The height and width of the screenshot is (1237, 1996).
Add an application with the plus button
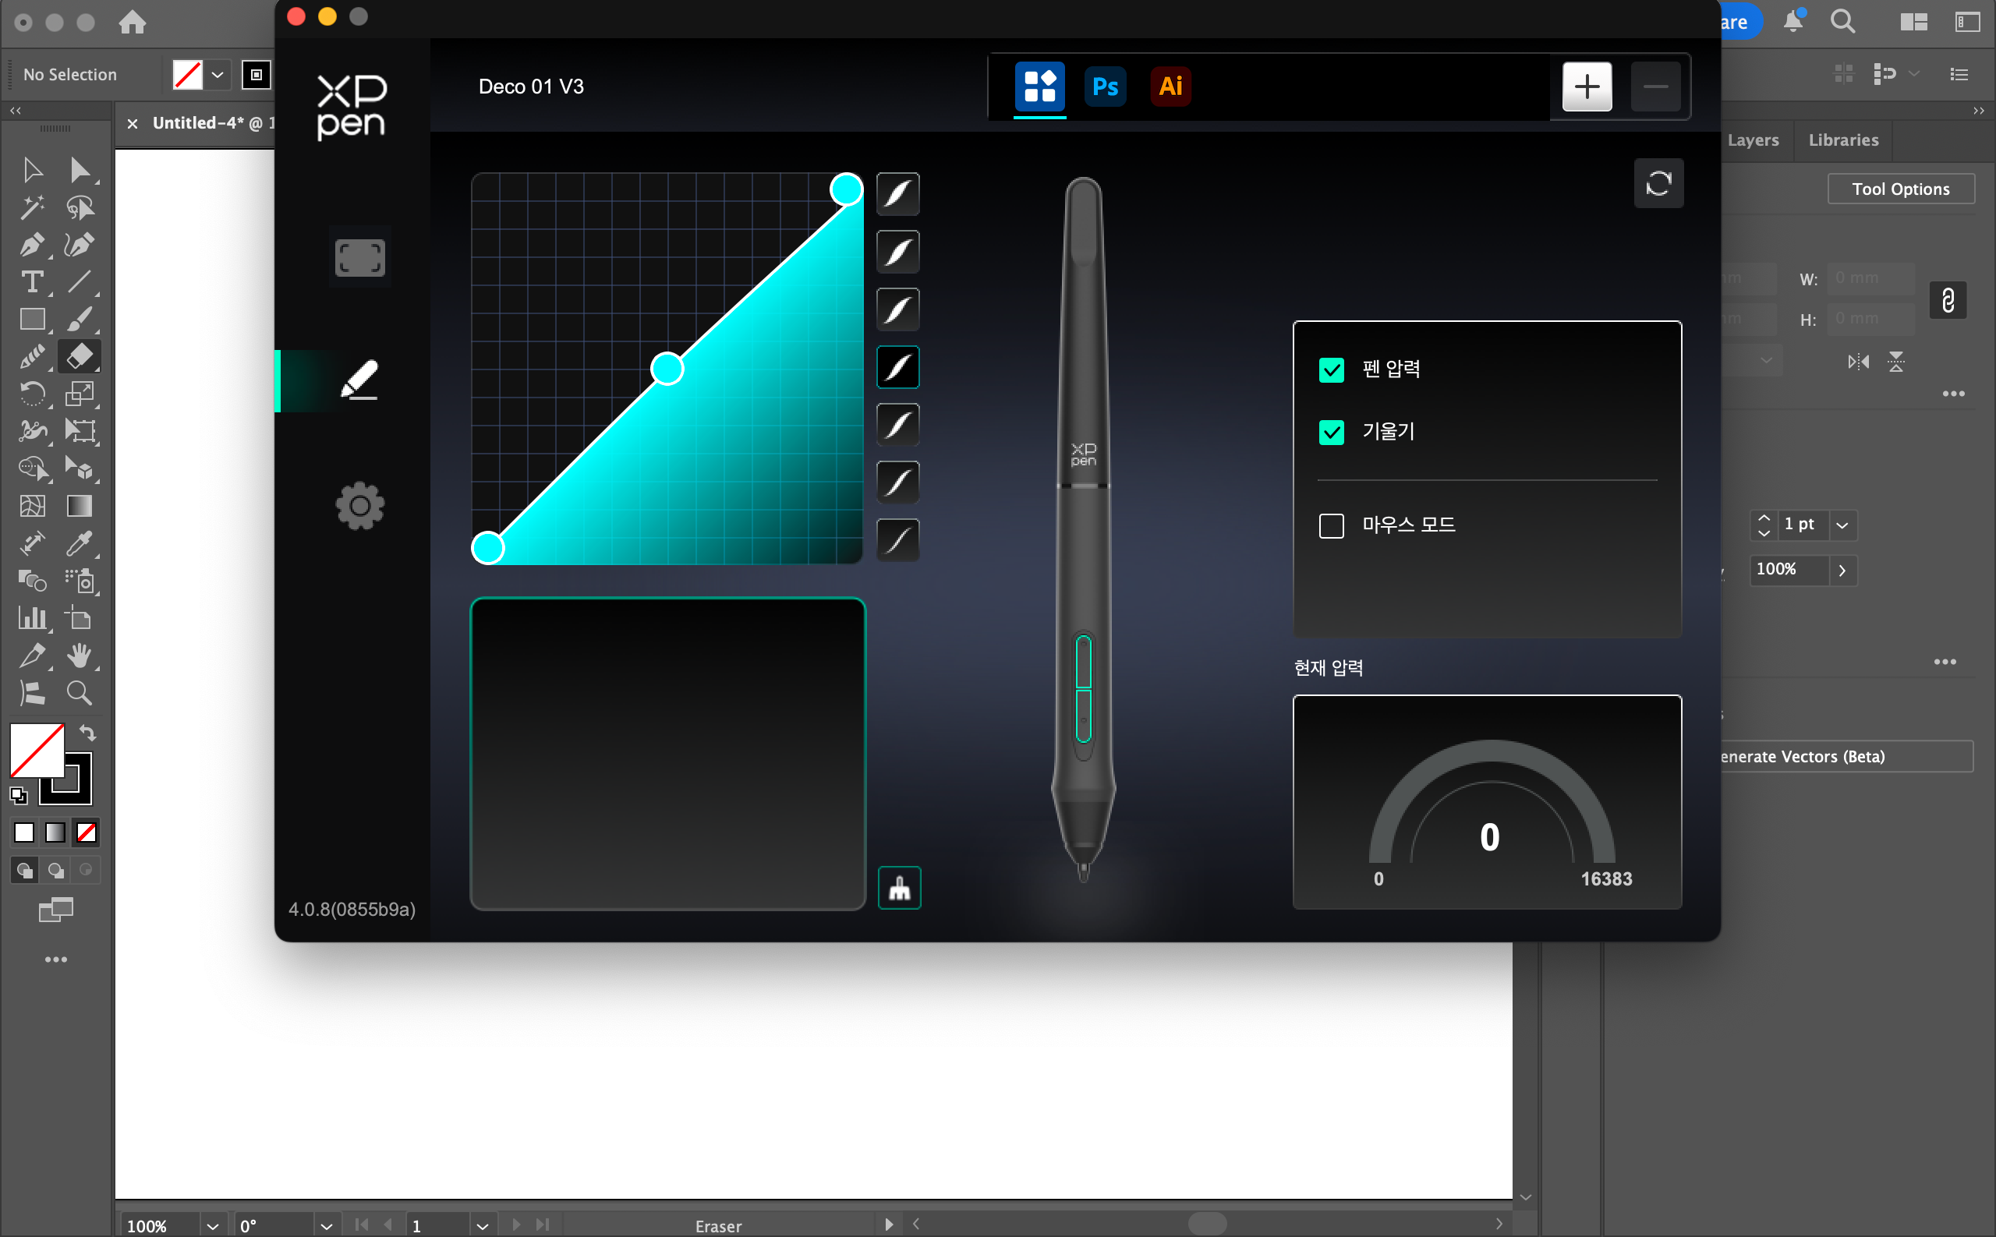pos(1587,86)
